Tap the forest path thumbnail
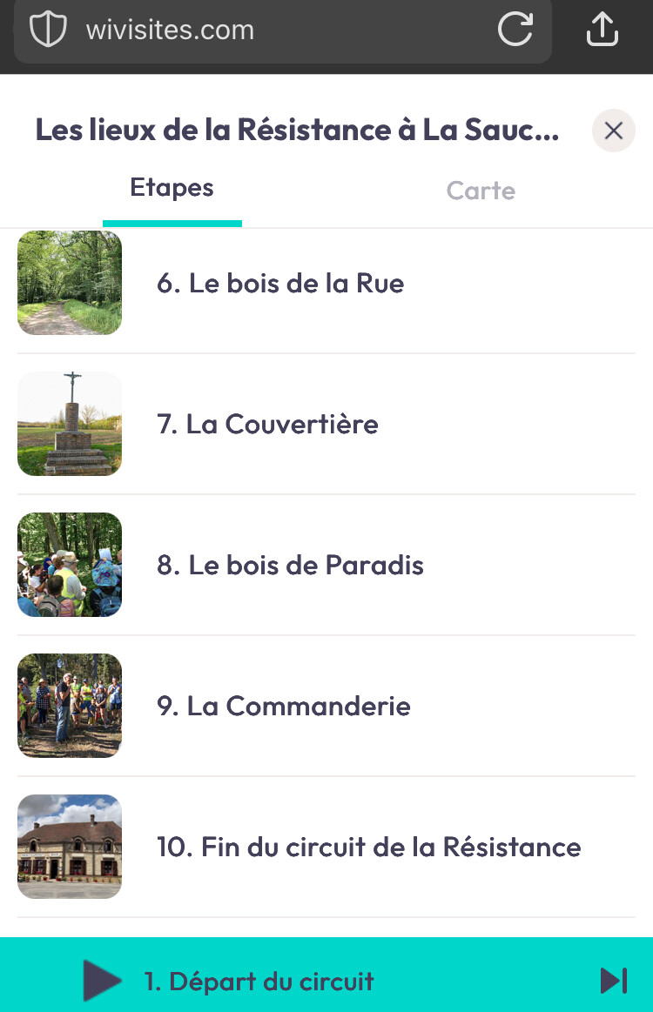Image resolution: width=653 pixels, height=1012 pixels. (70, 283)
